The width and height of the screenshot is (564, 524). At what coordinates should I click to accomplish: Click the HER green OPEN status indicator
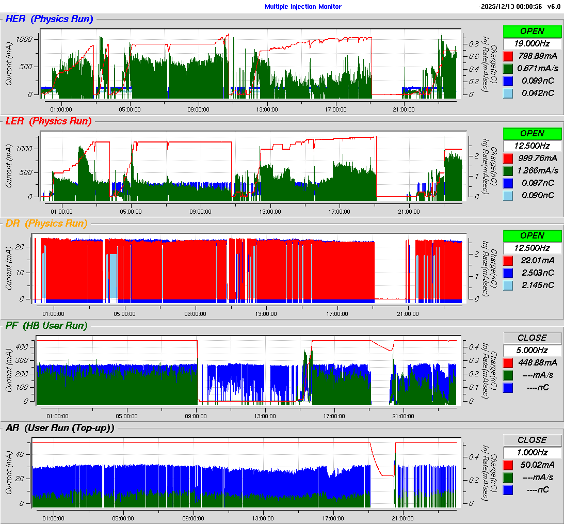point(532,31)
